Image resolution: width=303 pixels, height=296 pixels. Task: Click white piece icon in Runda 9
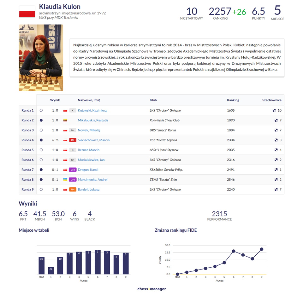point(41,189)
